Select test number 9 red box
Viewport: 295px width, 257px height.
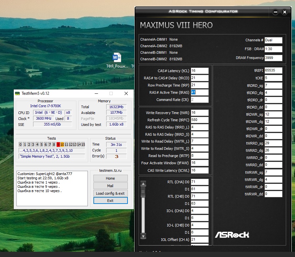[58, 145]
